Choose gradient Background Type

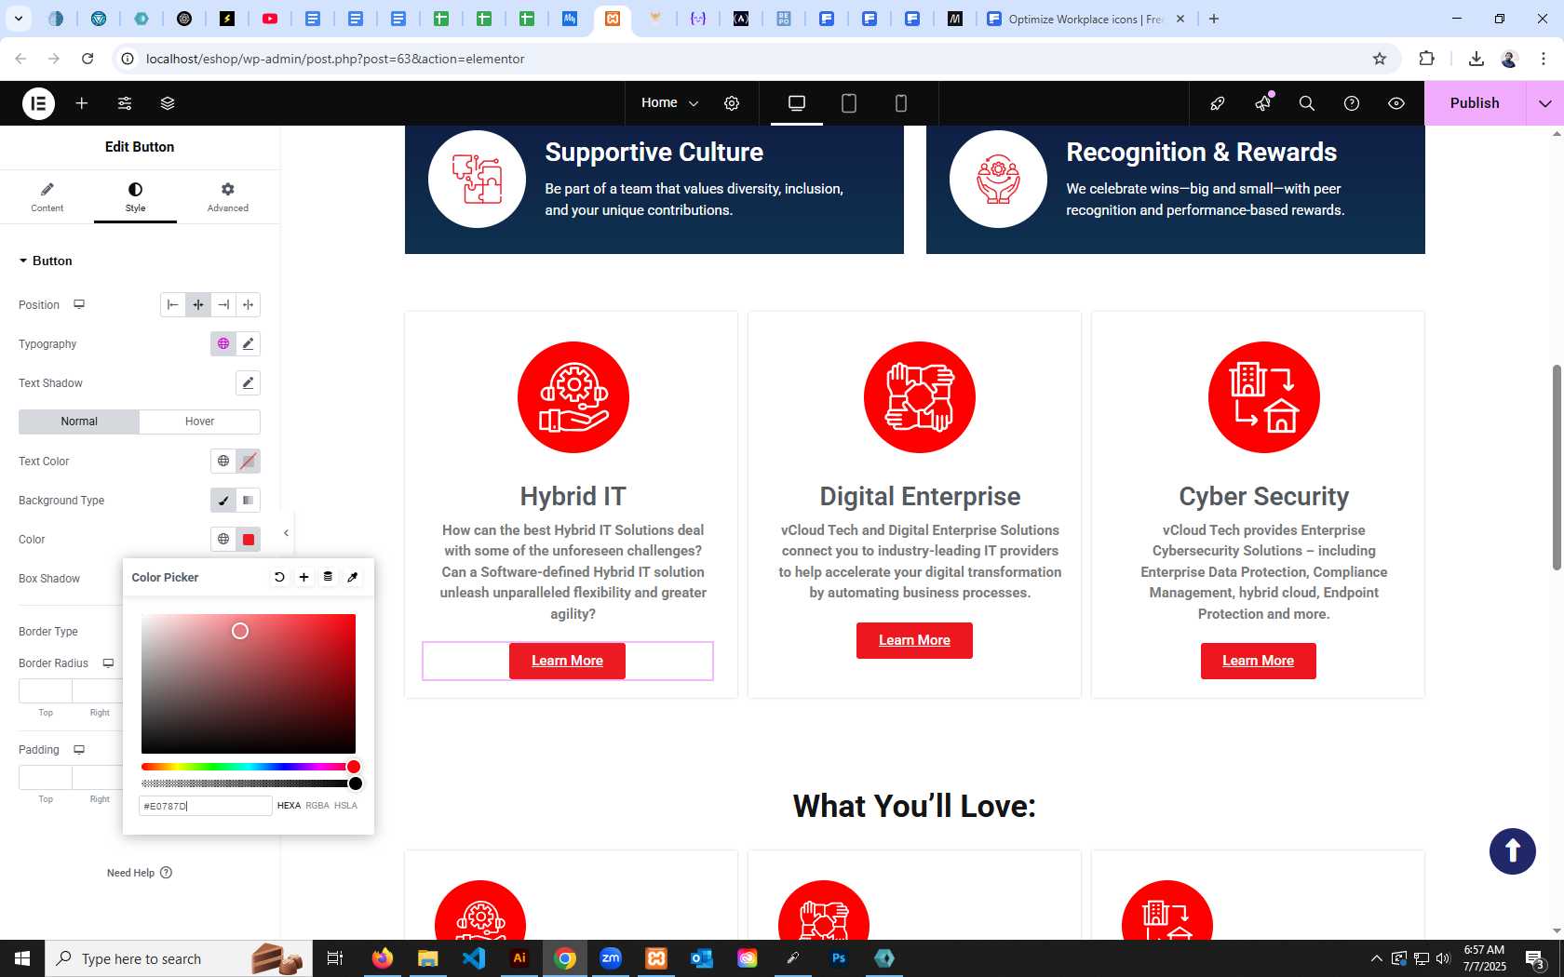pyautogui.click(x=248, y=500)
